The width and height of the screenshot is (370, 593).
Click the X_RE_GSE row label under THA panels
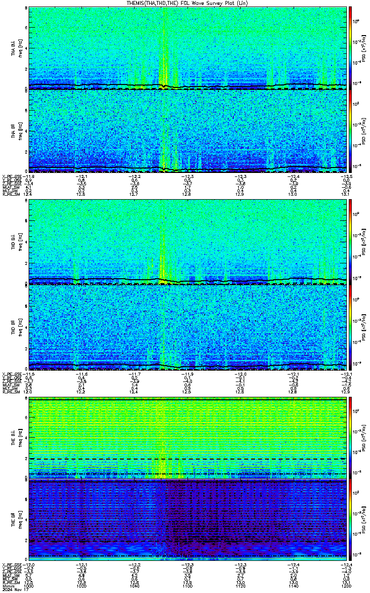[12, 176]
